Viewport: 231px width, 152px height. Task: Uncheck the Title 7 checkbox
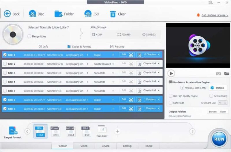point(5,109)
